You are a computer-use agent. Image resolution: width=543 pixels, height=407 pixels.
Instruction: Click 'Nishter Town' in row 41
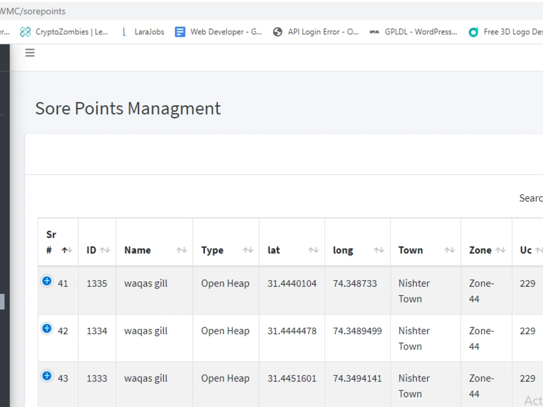(x=414, y=291)
